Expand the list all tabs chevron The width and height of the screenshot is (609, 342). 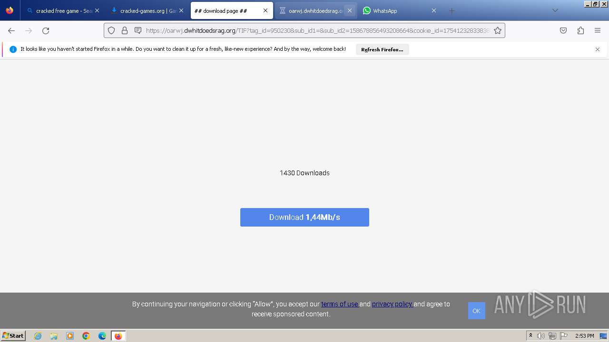pyautogui.click(x=555, y=10)
